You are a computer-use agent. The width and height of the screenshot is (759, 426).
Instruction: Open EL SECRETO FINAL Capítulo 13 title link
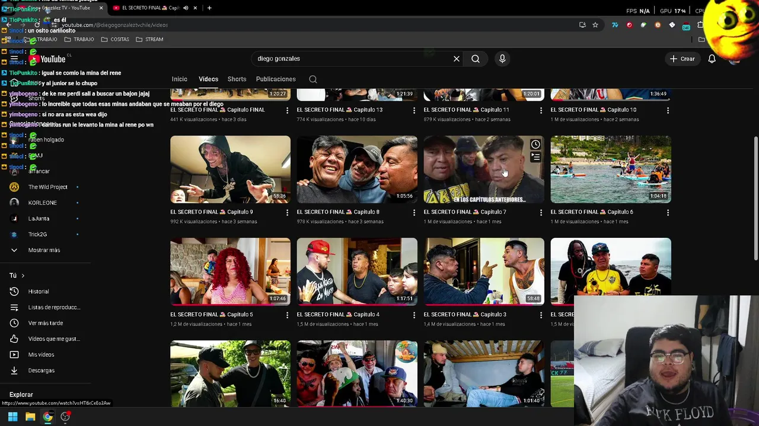tap(340, 109)
